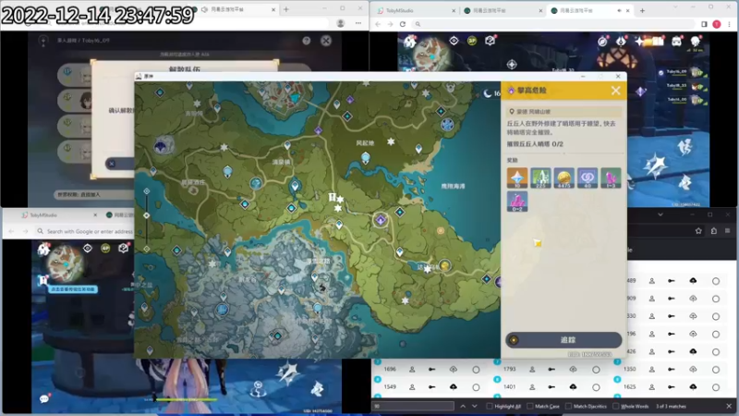Click the zoom-in end of map zoom slider
This screenshot has height=416, width=739.
click(147, 191)
